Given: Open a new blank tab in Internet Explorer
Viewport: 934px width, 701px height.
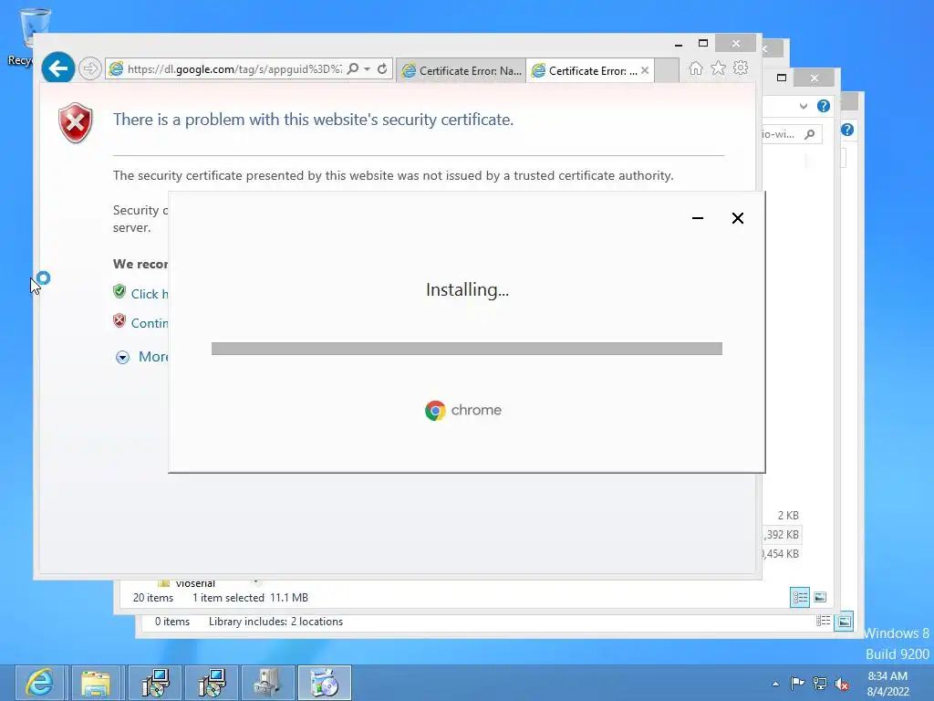Looking at the screenshot, I should (667, 70).
